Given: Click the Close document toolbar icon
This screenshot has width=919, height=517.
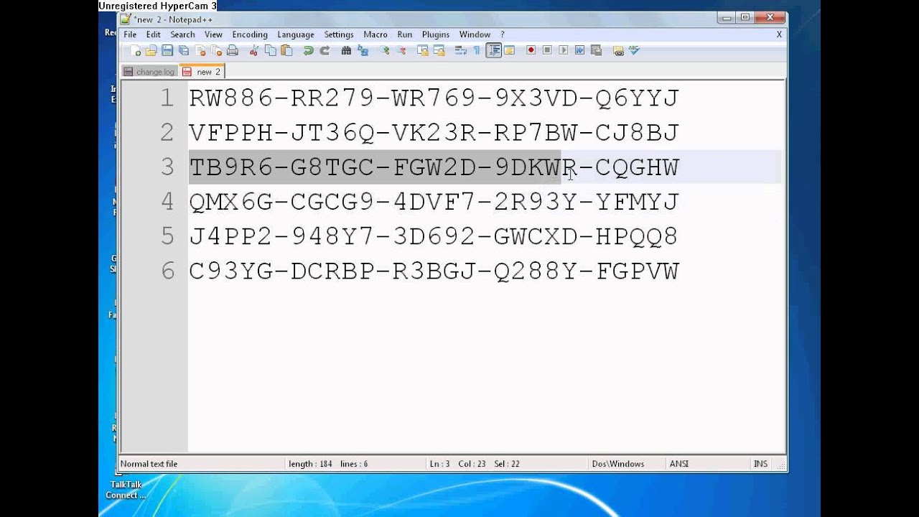Looking at the screenshot, I should point(200,50).
